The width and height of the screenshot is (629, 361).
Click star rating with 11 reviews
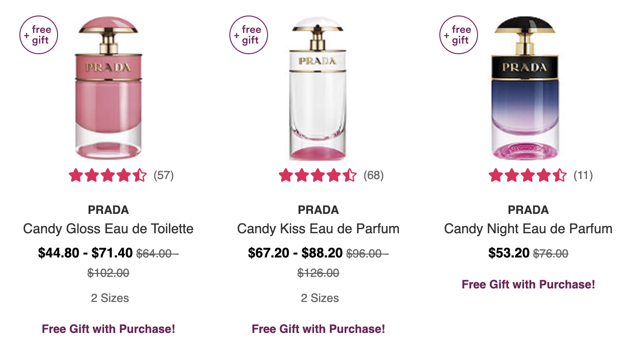click(x=540, y=175)
